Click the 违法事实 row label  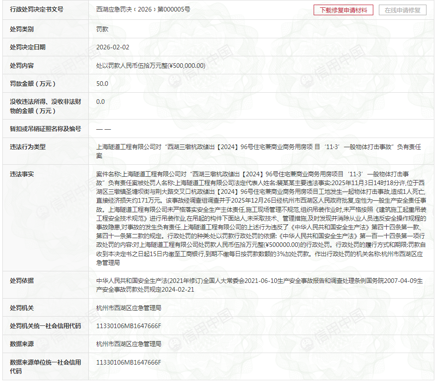pyautogui.click(x=22, y=174)
